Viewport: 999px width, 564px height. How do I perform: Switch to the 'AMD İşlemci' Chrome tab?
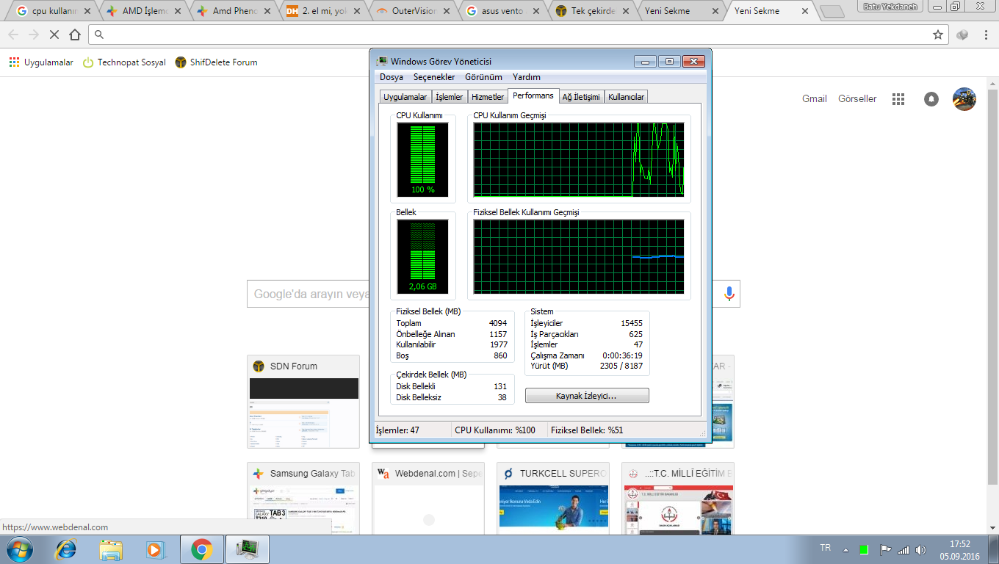tap(144, 11)
